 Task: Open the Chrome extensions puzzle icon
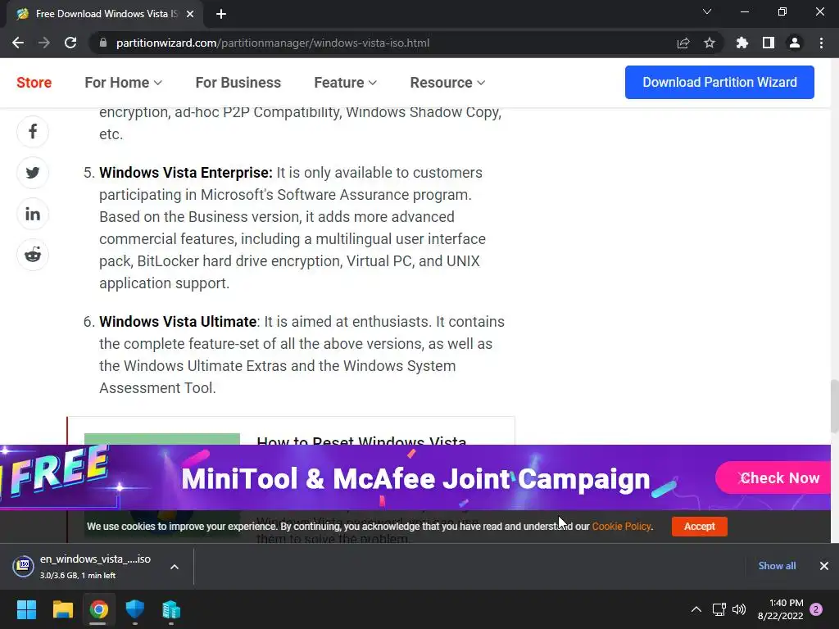742,43
